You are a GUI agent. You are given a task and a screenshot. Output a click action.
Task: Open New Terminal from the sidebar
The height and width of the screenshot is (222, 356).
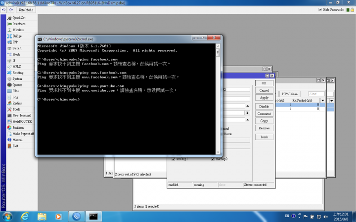tap(22, 115)
